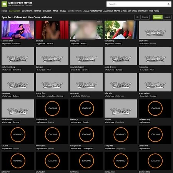Open the angie_draven placeholder thumbnail
173x173 pixels.
[x=121, y=56]
